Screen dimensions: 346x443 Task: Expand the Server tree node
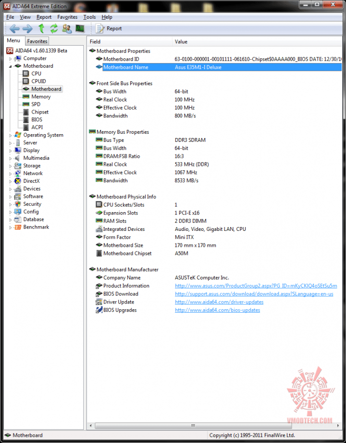click(11, 143)
